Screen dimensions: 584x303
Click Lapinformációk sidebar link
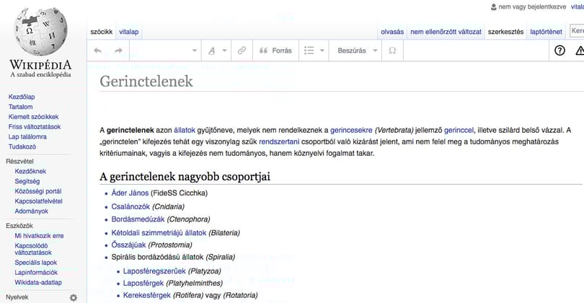(36, 273)
